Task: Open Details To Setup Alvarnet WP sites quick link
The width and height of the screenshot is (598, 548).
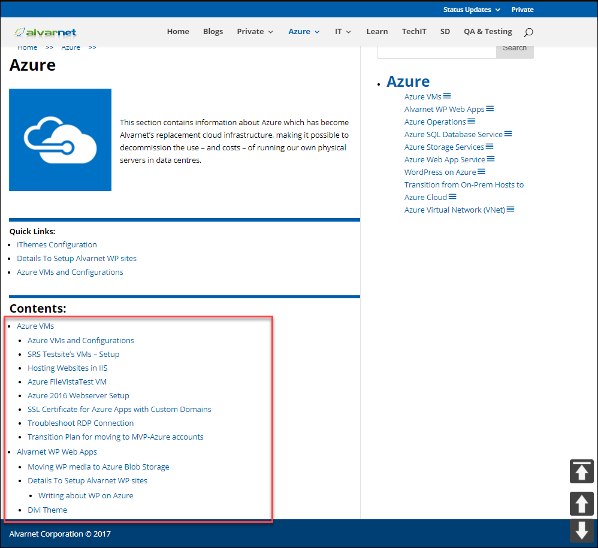Action: click(x=77, y=258)
